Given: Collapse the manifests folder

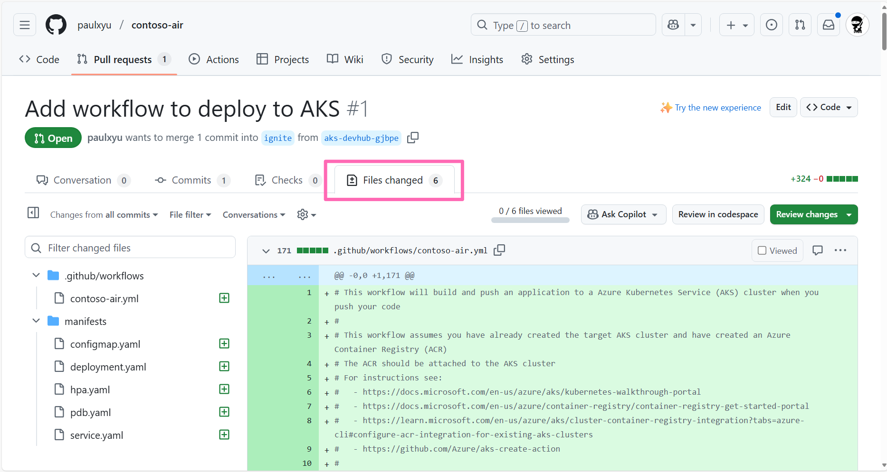Looking at the screenshot, I should [36, 321].
